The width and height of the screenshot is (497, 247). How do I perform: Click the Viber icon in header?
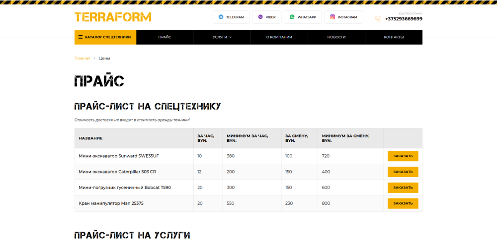click(260, 17)
